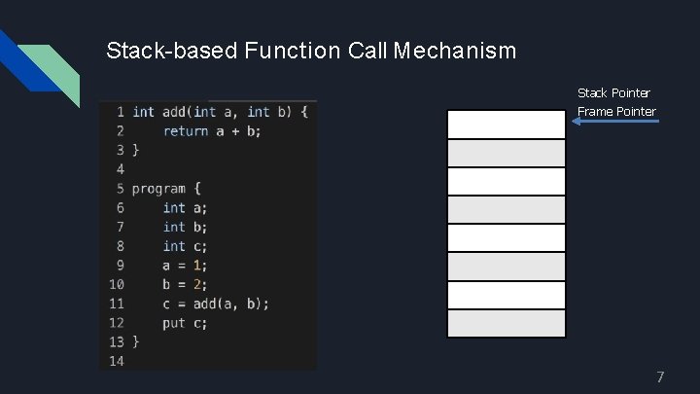Image resolution: width=700 pixels, height=394 pixels.
Task: Click the 'put c;' statement line
Action: coord(185,322)
